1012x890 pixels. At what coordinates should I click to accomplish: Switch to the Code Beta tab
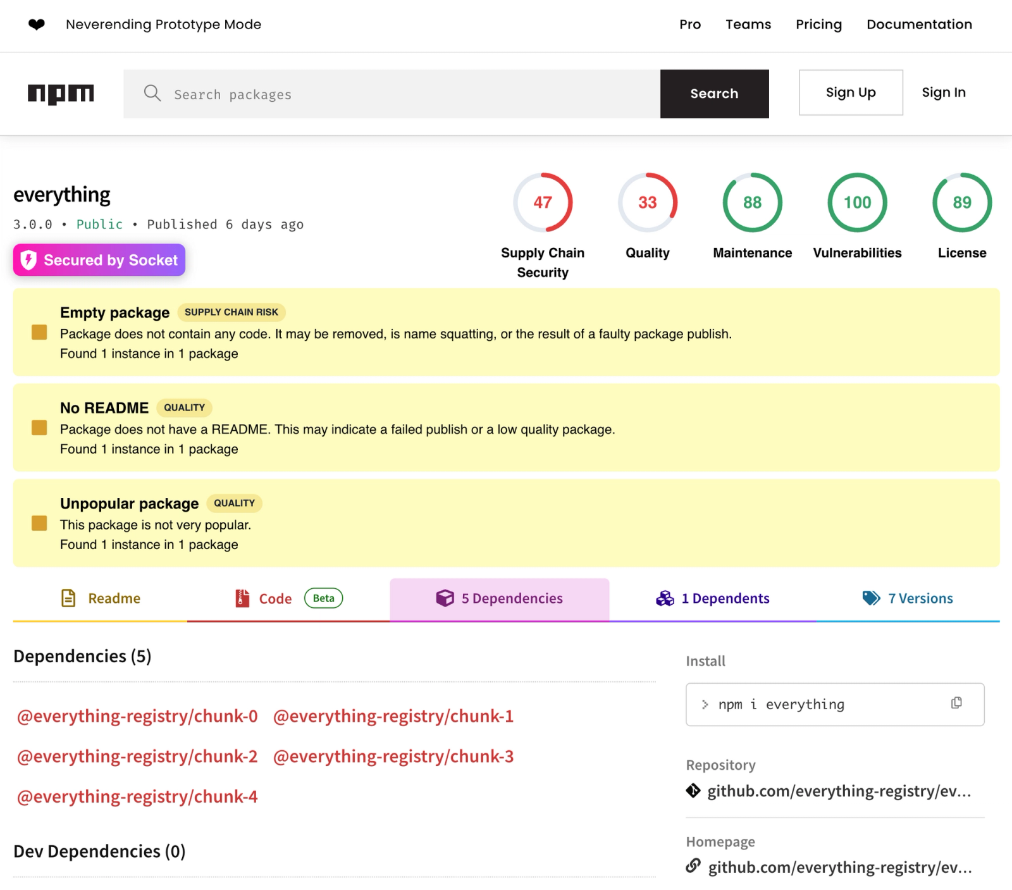(288, 599)
